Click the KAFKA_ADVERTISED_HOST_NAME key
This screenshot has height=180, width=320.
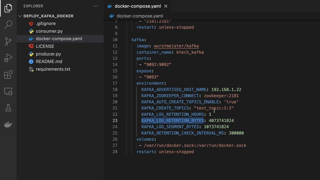[174, 89]
